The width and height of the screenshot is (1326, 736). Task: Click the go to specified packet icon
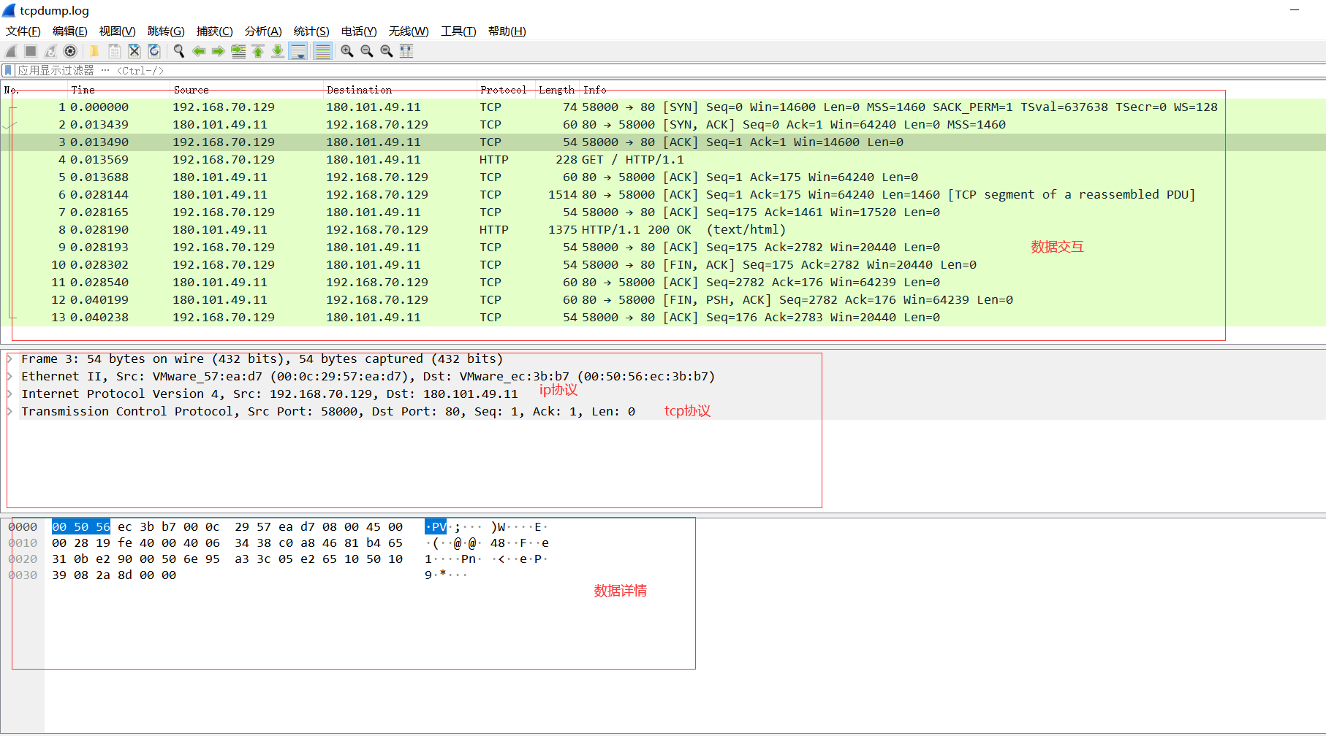coord(238,51)
